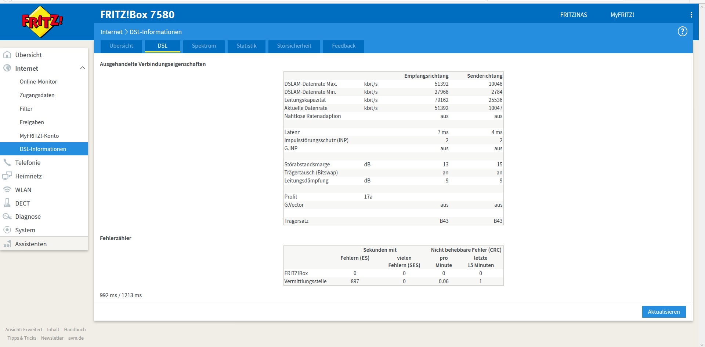This screenshot has height=347, width=705.
Task: Select DSL-Informationen in sidebar
Action: (x=44, y=149)
